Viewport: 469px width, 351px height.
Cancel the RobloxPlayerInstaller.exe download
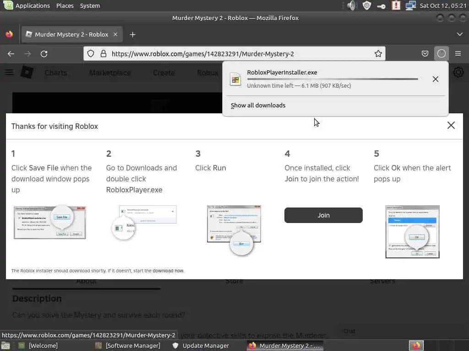(436, 79)
